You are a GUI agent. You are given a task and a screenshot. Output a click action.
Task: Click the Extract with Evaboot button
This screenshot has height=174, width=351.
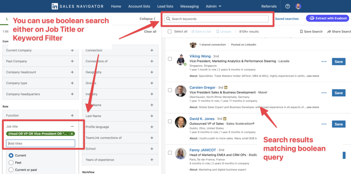pyautogui.click(x=327, y=18)
